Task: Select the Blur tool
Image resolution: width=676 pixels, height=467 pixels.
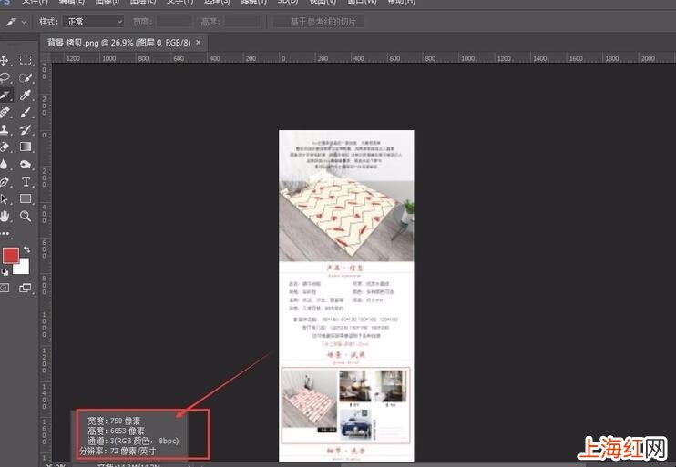Action: [5, 164]
